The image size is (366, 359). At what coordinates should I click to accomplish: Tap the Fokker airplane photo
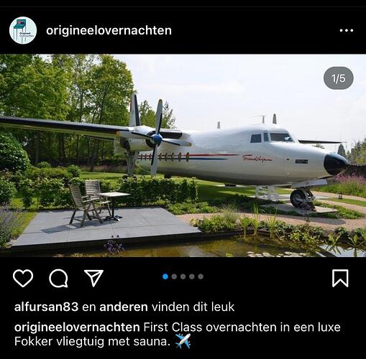click(x=183, y=156)
